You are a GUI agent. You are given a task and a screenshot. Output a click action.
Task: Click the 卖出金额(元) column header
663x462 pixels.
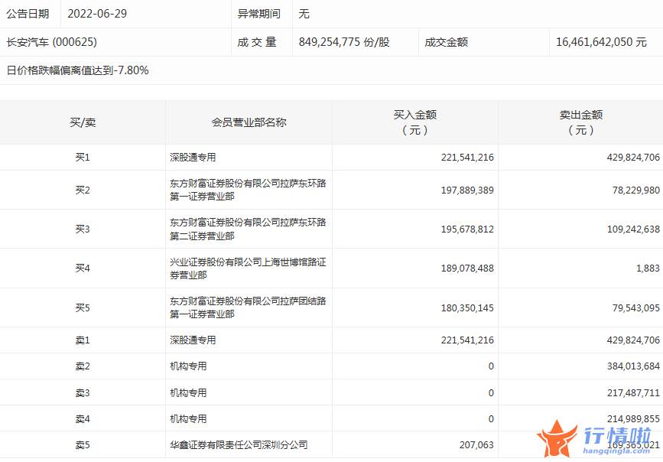coord(581,122)
